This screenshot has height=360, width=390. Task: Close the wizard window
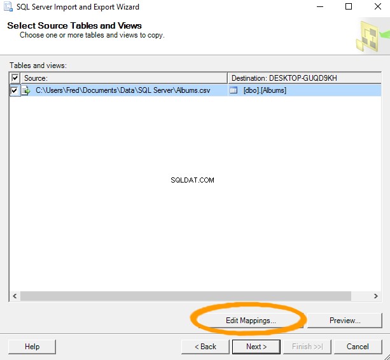click(x=378, y=7)
